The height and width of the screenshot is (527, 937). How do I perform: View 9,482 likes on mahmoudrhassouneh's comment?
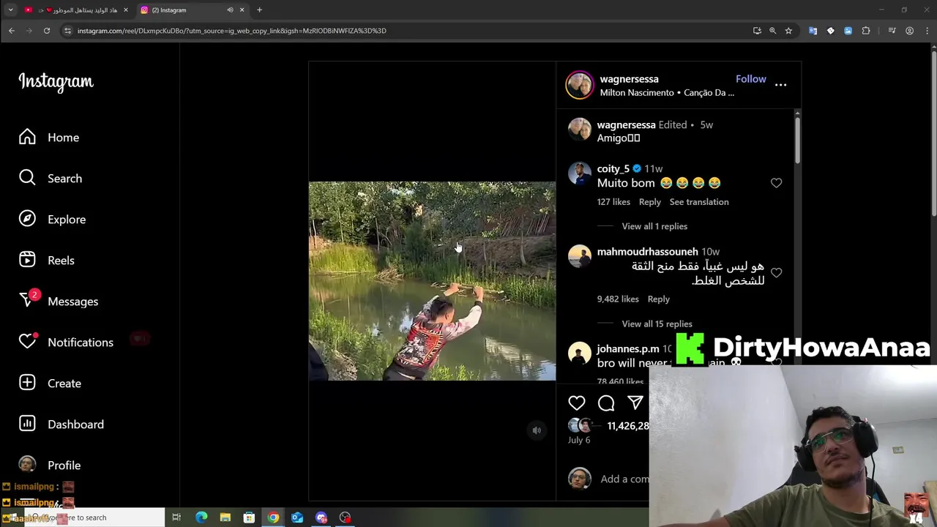click(618, 299)
